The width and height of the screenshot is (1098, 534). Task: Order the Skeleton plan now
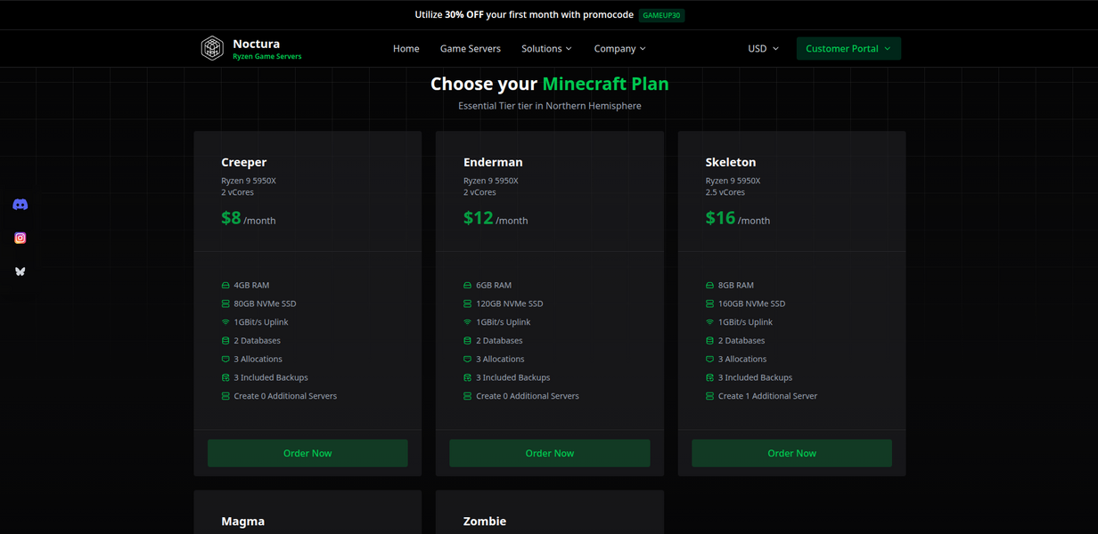tap(791, 453)
